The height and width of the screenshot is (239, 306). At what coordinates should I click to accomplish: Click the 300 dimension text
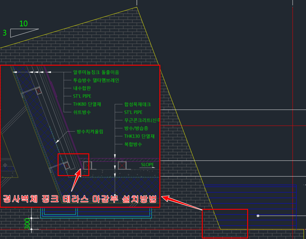point(27,223)
